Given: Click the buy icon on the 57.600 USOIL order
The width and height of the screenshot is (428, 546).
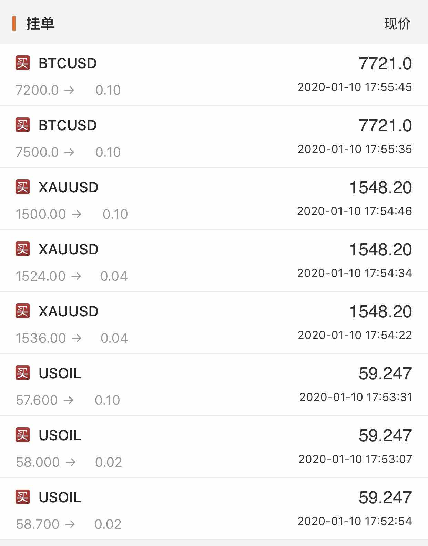Looking at the screenshot, I should coord(23,373).
